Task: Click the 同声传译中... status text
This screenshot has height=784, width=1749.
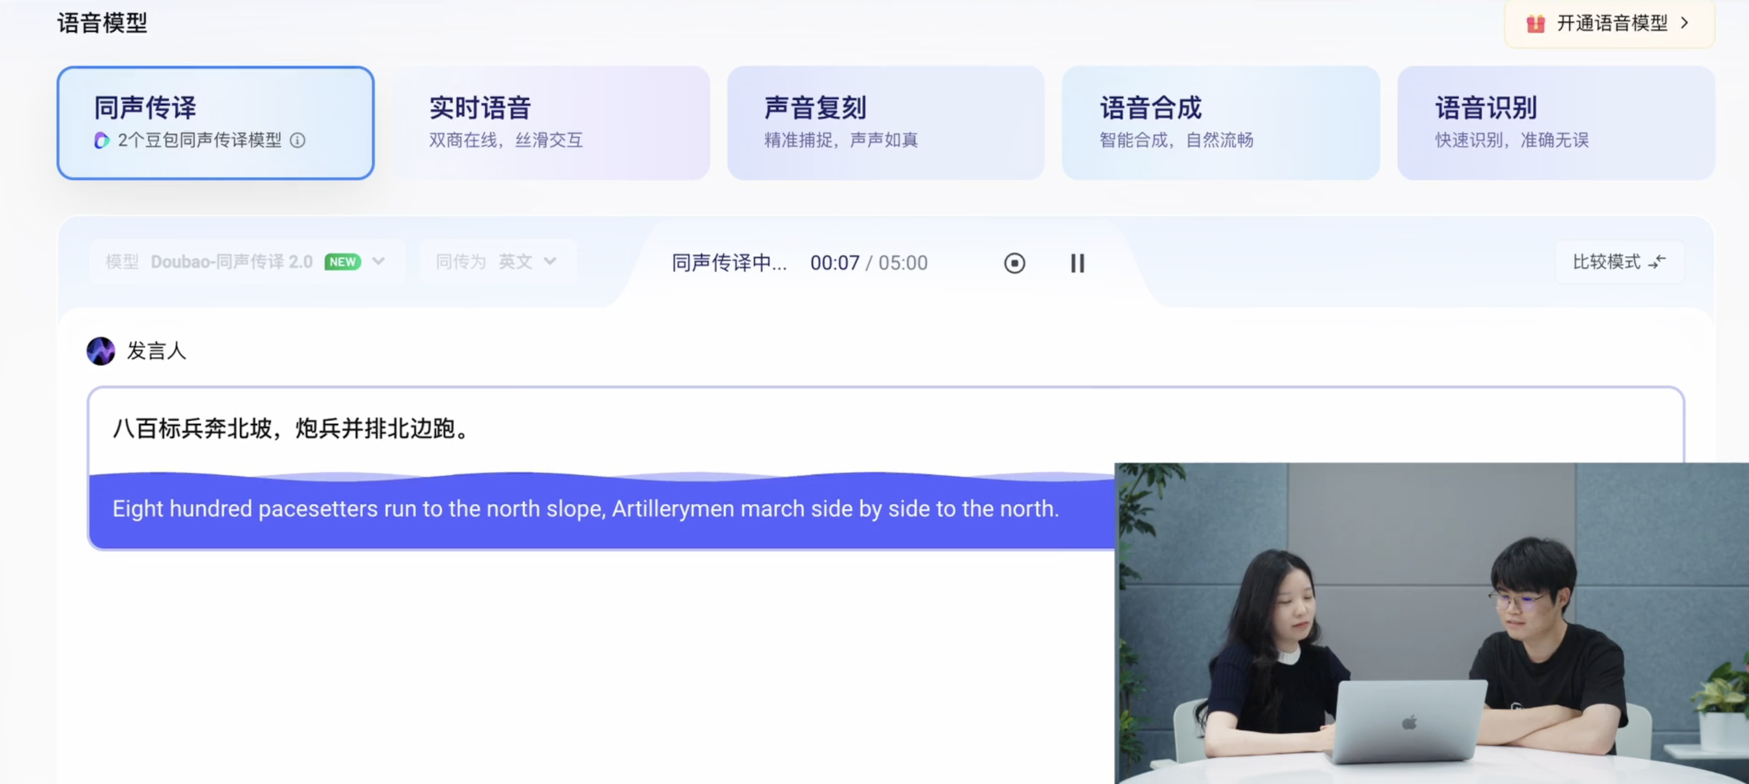Action: click(x=729, y=263)
